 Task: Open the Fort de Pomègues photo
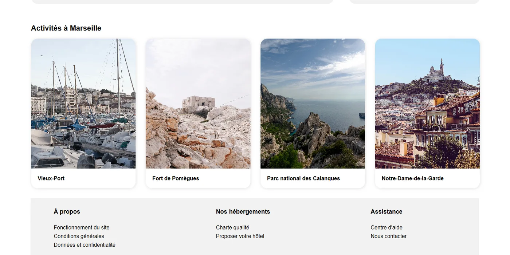[x=198, y=104]
